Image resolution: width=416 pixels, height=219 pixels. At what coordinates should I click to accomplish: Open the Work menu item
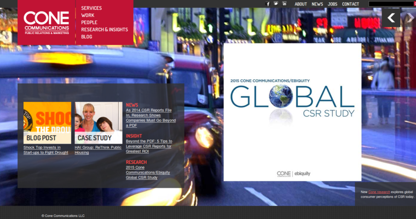coord(88,15)
